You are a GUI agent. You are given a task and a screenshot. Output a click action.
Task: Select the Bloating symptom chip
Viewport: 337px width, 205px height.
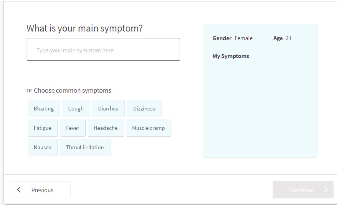[x=44, y=109]
